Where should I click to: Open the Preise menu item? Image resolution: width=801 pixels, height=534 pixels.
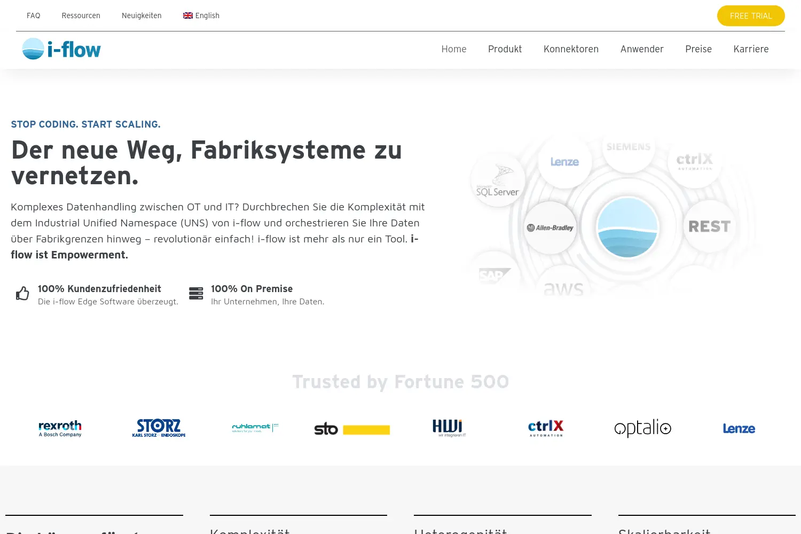[698, 49]
